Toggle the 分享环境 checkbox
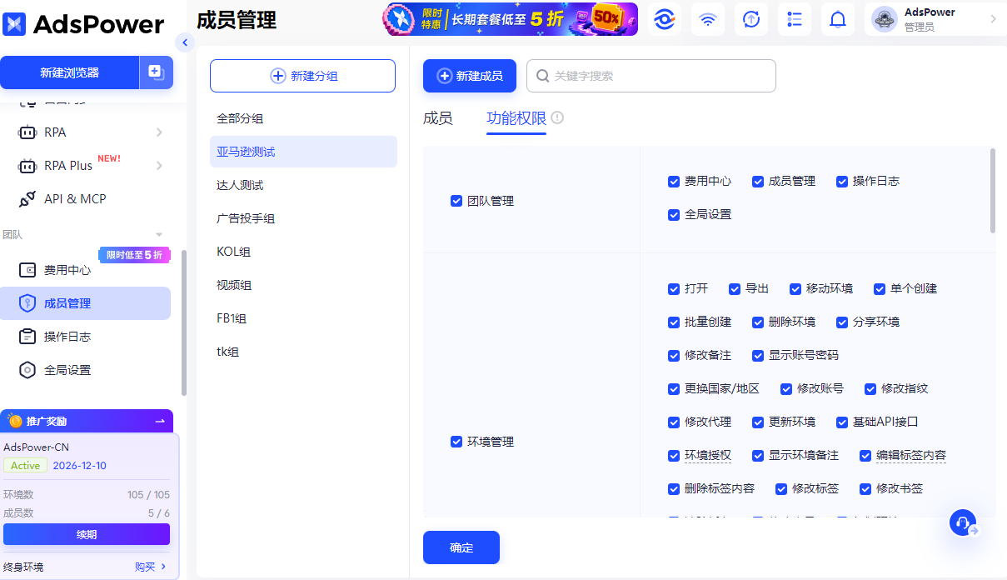 [842, 322]
